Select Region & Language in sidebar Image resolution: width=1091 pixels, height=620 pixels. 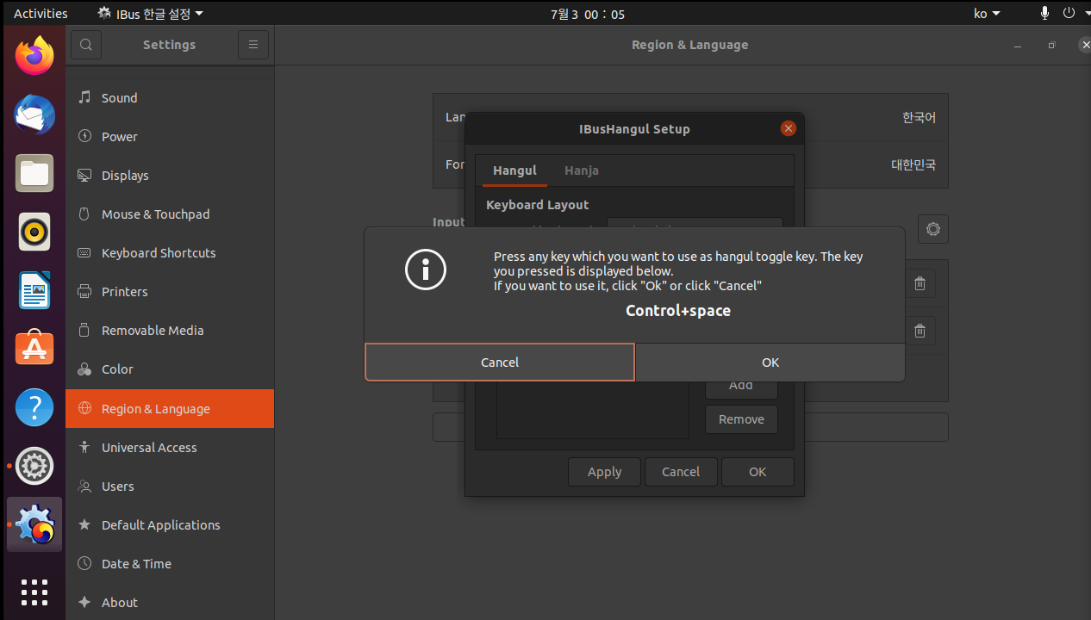pyautogui.click(x=170, y=408)
